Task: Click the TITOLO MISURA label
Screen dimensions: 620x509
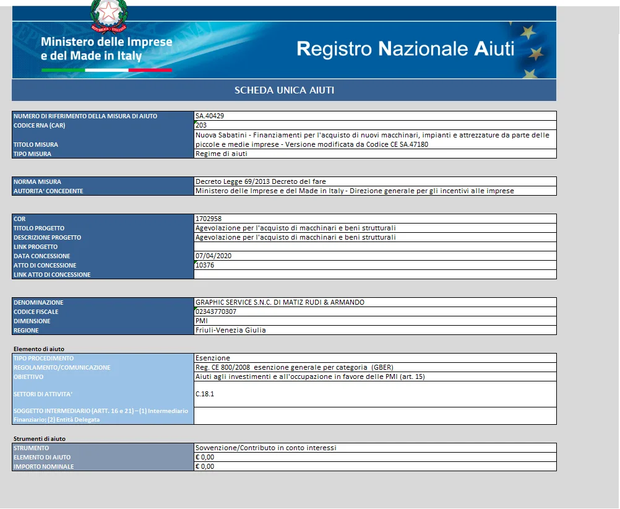Action: 36,145
